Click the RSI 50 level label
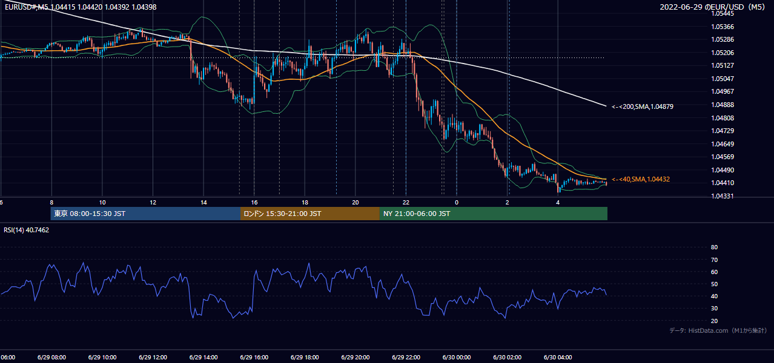 [714, 284]
